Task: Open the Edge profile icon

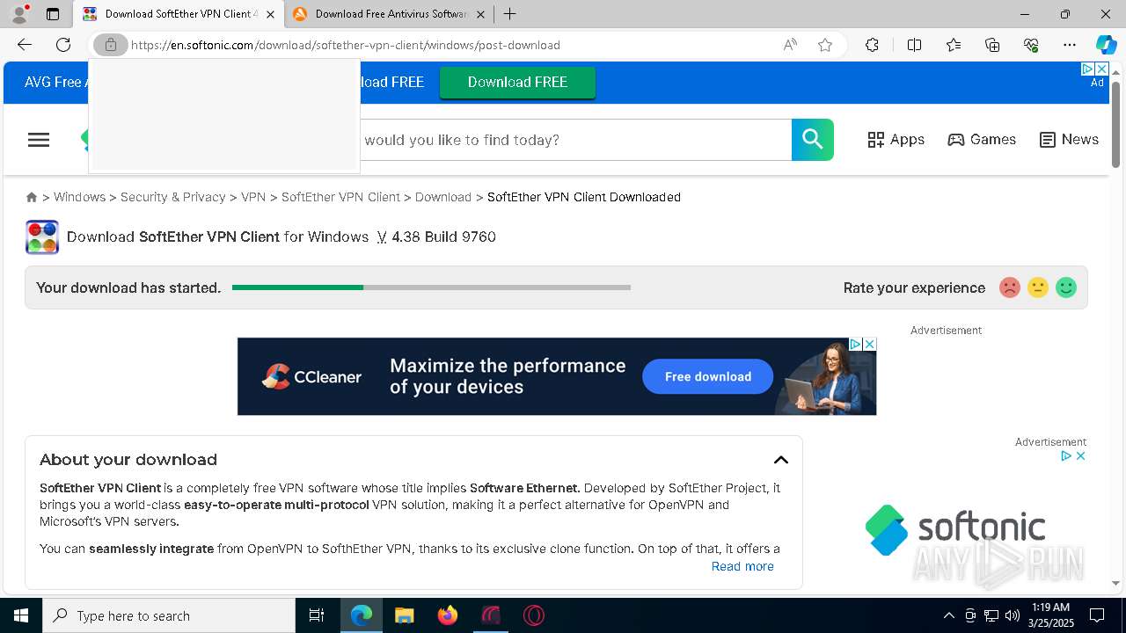Action: (x=18, y=14)
